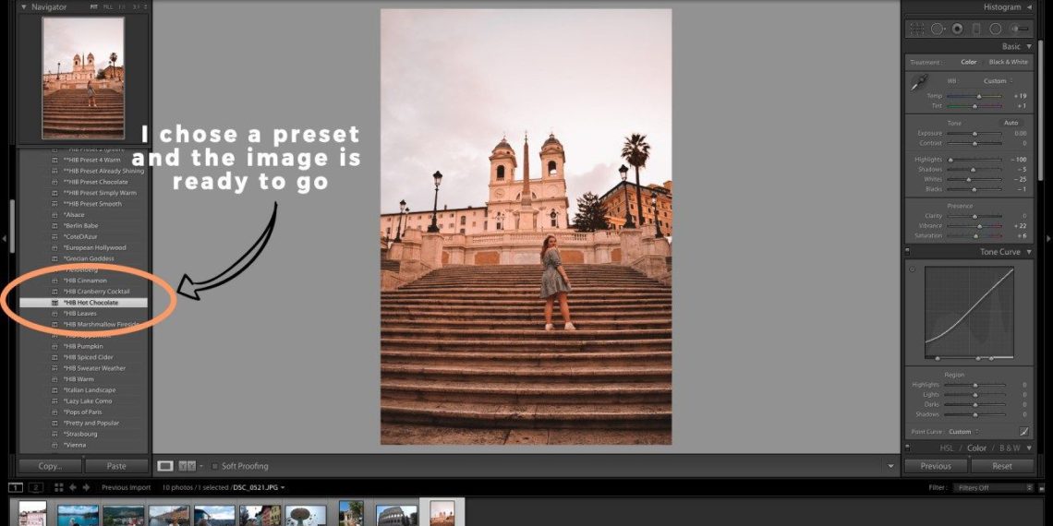Toggle Tone Curve panel switch
The height and width of the screenshot is (526, 1053).
(x=907, y=252)
